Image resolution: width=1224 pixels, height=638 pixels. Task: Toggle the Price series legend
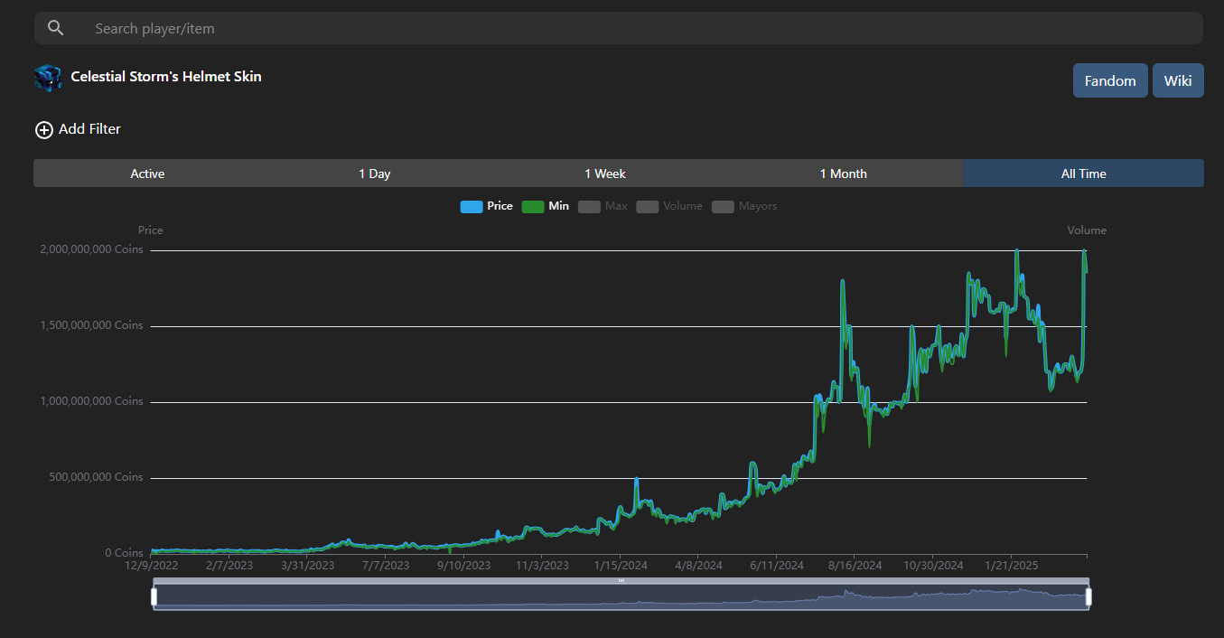pos(486,206)
